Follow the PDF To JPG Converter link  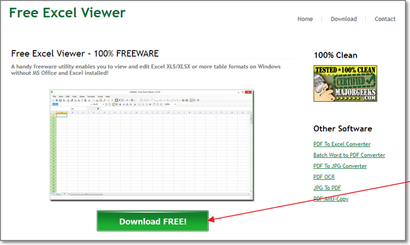340,166
